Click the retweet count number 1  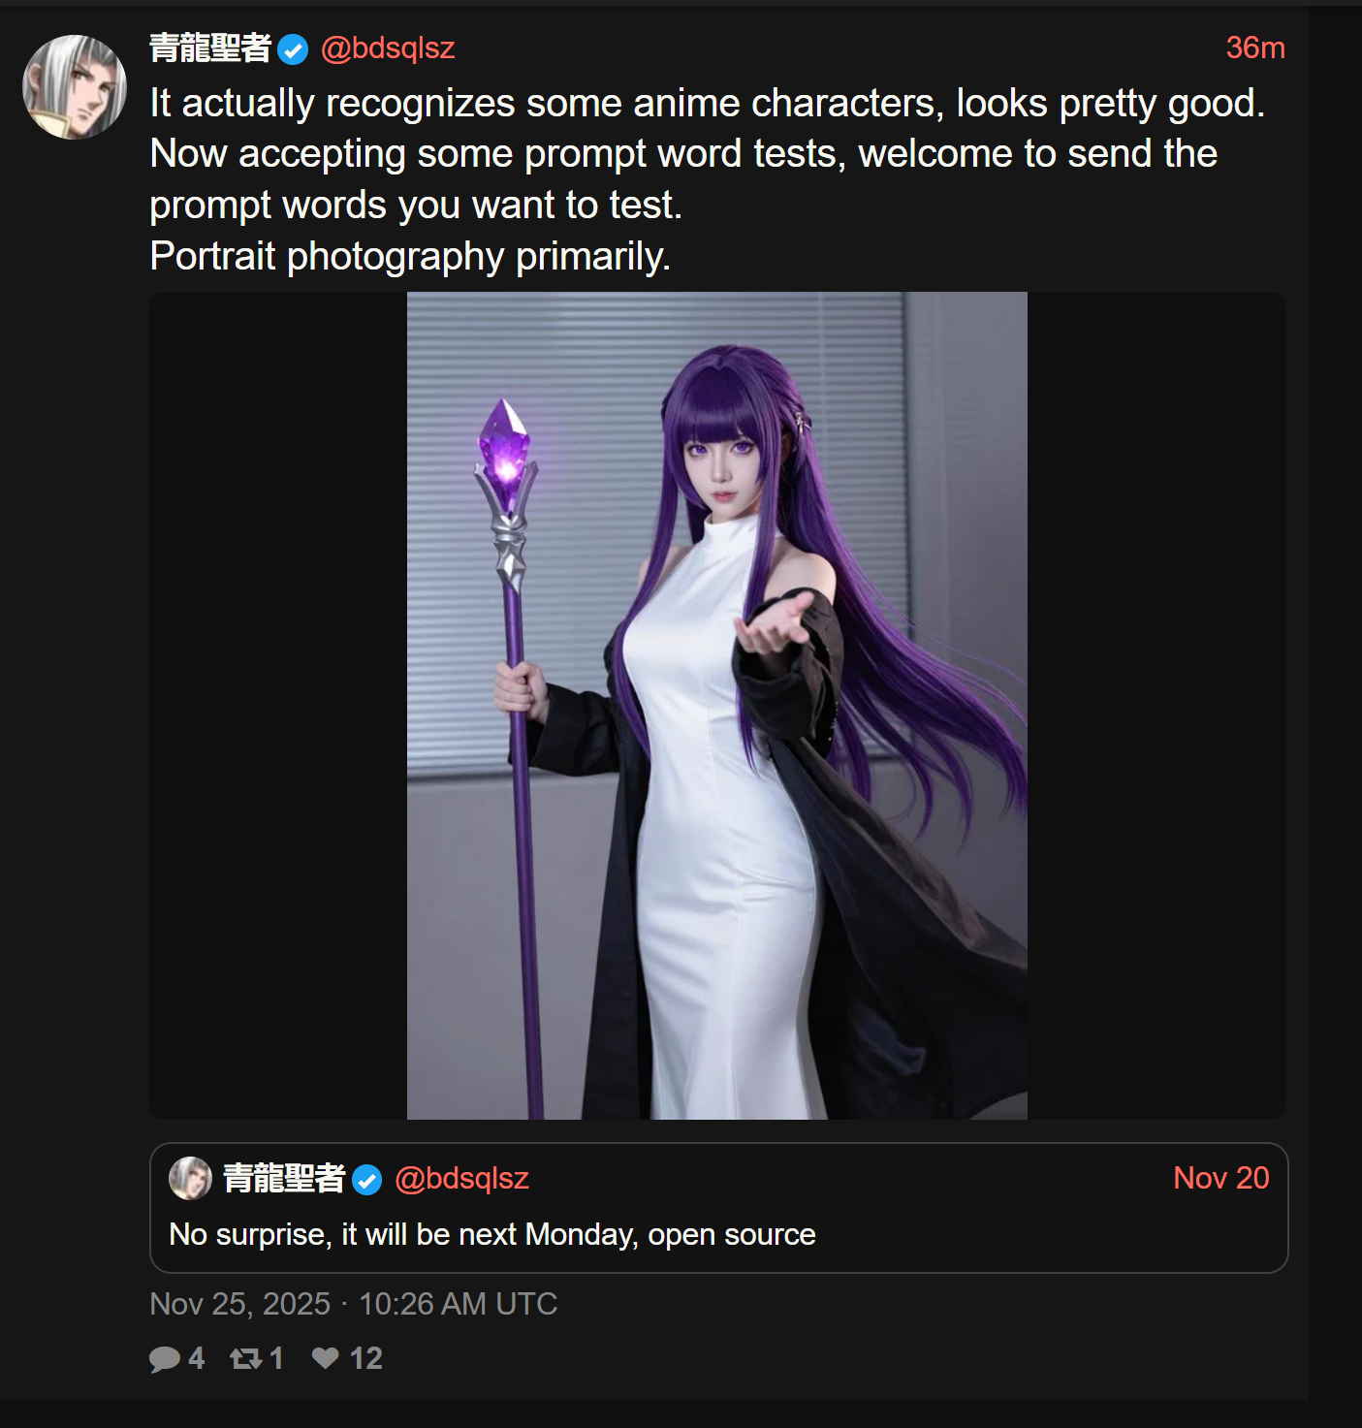coord(276,1358)
